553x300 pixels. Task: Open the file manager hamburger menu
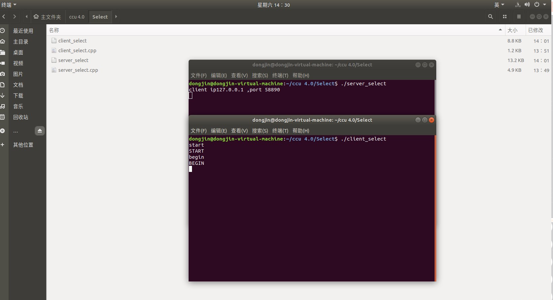click(x=519, y=17)
